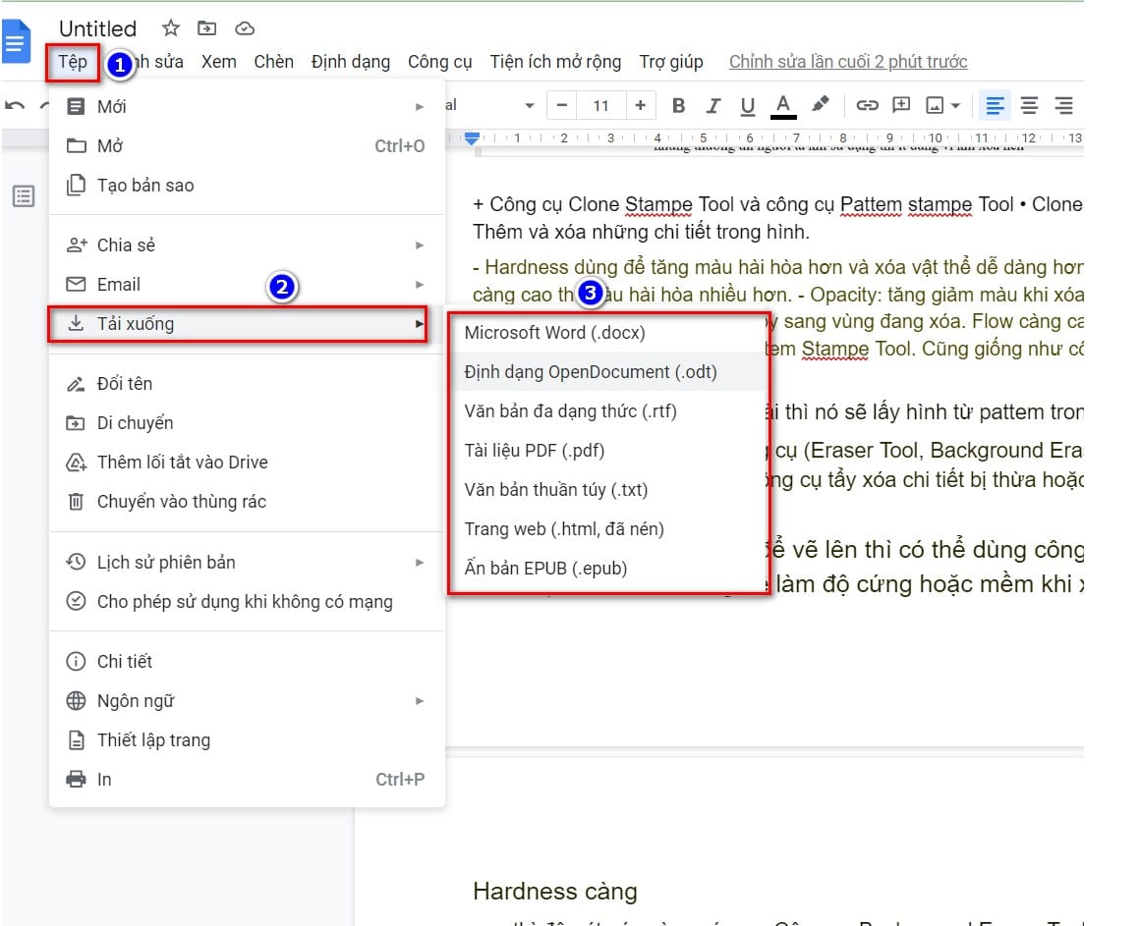Download as Tài liệu PDF (.pdf)
The height and width of the screenshot is (926, 1139).
608,451
